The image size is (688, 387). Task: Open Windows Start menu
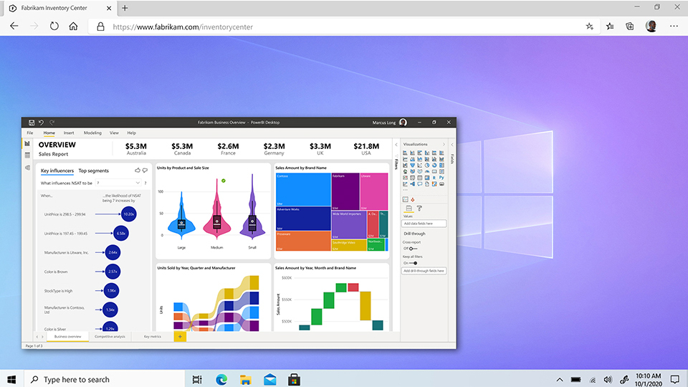pos(12,380)
